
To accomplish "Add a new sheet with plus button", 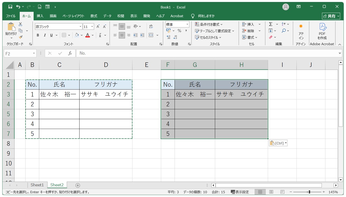I will (x=78, y=185).
